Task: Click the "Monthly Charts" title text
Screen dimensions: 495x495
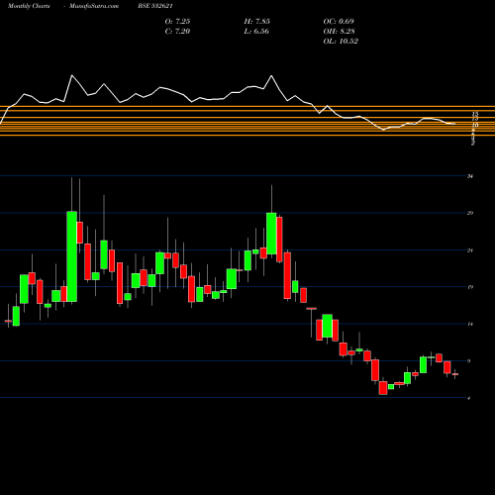Action: [29, 6]
